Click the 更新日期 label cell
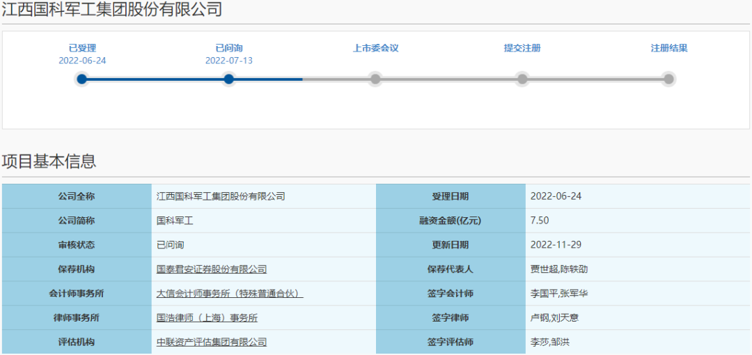The width and height of the screenshot is (752, 355). pos(451,245)
